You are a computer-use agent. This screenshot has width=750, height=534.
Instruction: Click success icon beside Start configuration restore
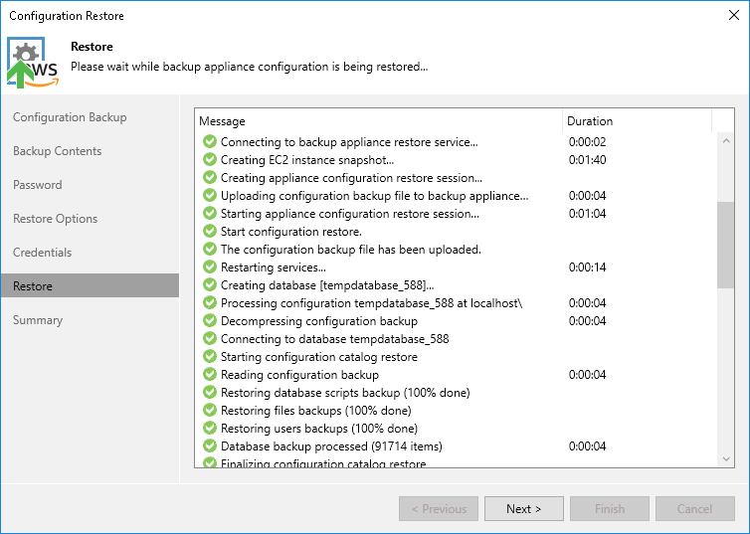point(209,232)
